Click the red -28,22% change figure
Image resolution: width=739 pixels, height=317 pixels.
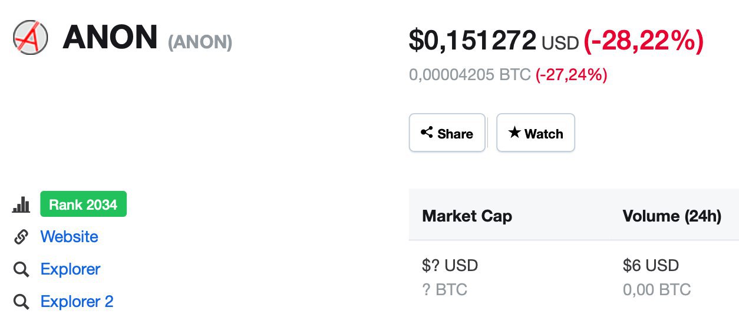tap(644, 40)
